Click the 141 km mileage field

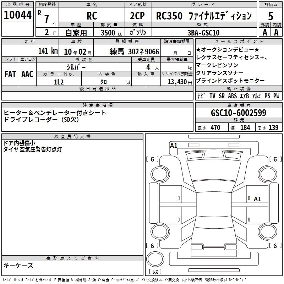[x=48, y=51]
